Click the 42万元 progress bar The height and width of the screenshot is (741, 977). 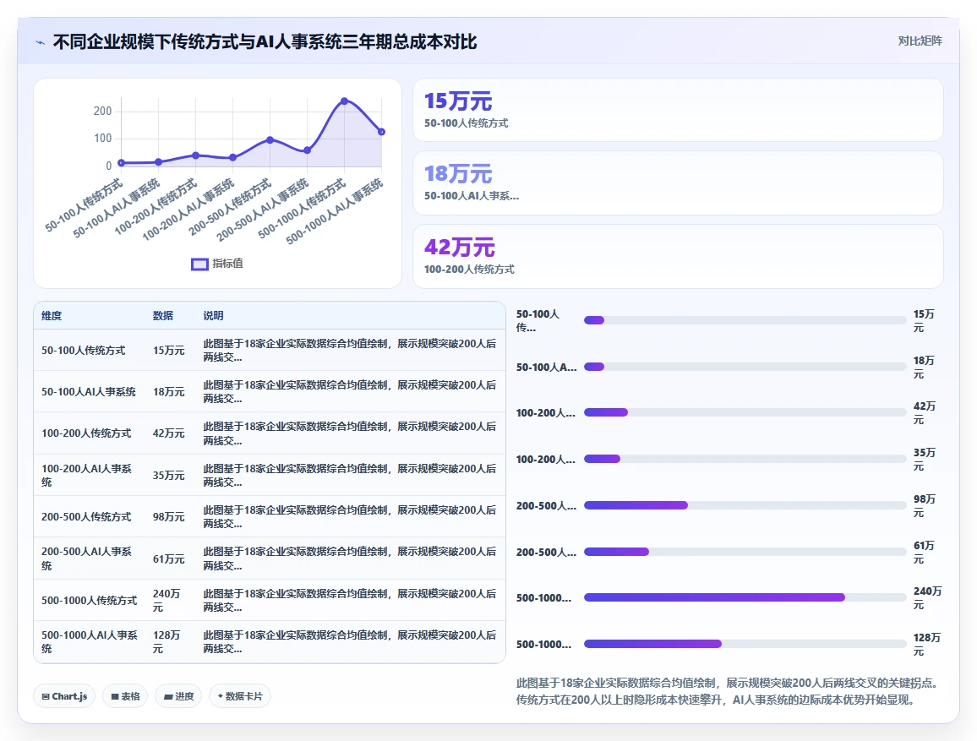tap(745, 412)
